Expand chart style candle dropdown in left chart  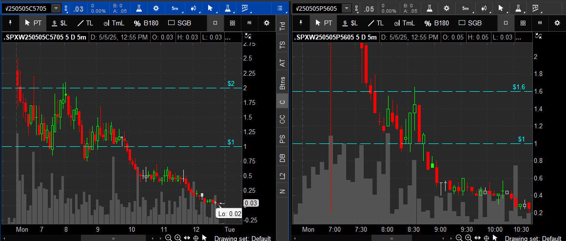[x=194, y=8]
